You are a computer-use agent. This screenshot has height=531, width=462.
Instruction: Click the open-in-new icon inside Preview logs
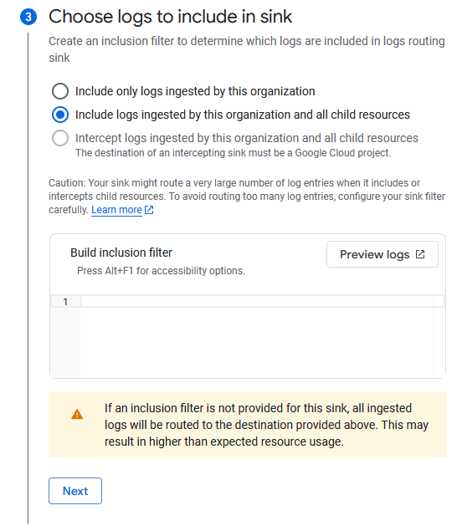[x=420, y=254]
